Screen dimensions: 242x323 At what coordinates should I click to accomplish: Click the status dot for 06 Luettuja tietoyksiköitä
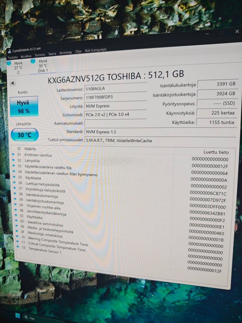click(15, 182)
